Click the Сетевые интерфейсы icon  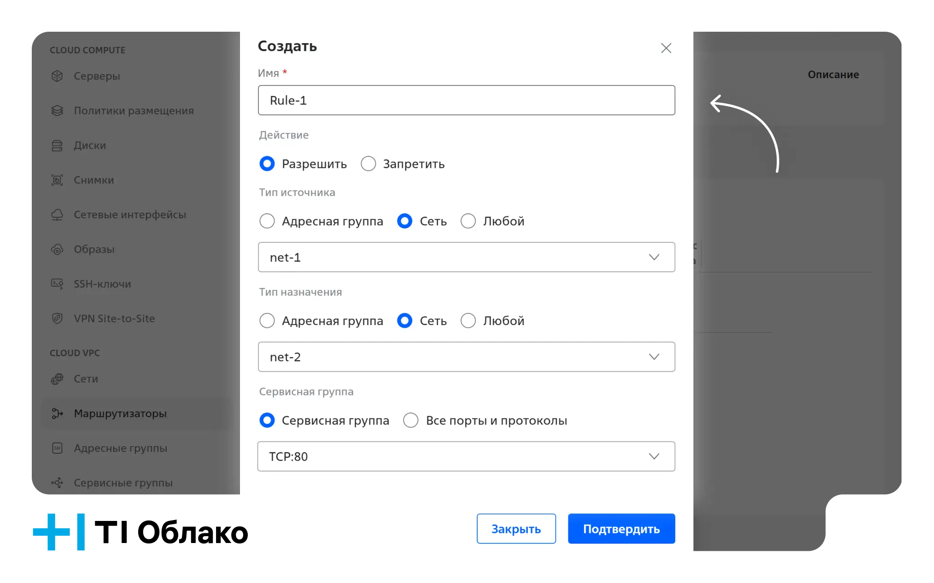click(57, 215)
